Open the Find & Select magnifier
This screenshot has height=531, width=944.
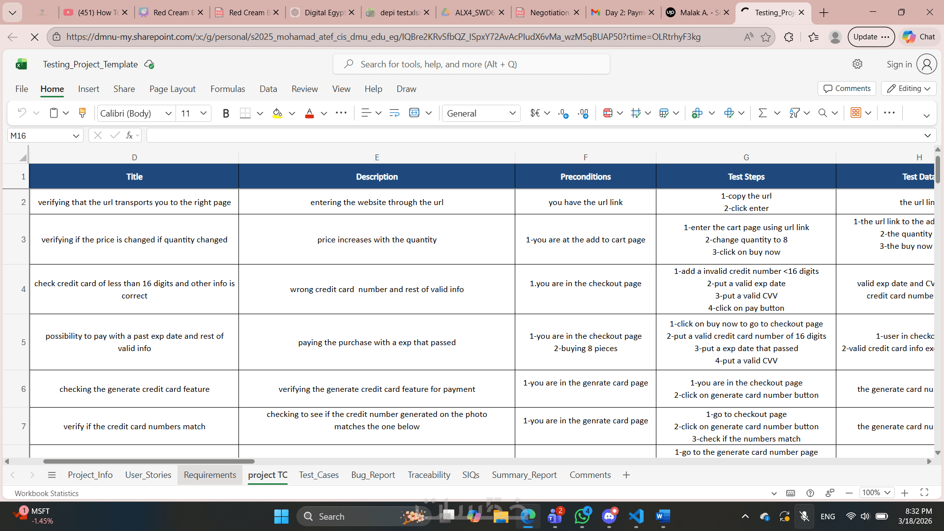pyautogui.click(x=823, y=113)
